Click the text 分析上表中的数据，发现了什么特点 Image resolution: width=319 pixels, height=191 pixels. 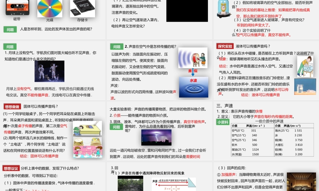(x=50, y=168)
